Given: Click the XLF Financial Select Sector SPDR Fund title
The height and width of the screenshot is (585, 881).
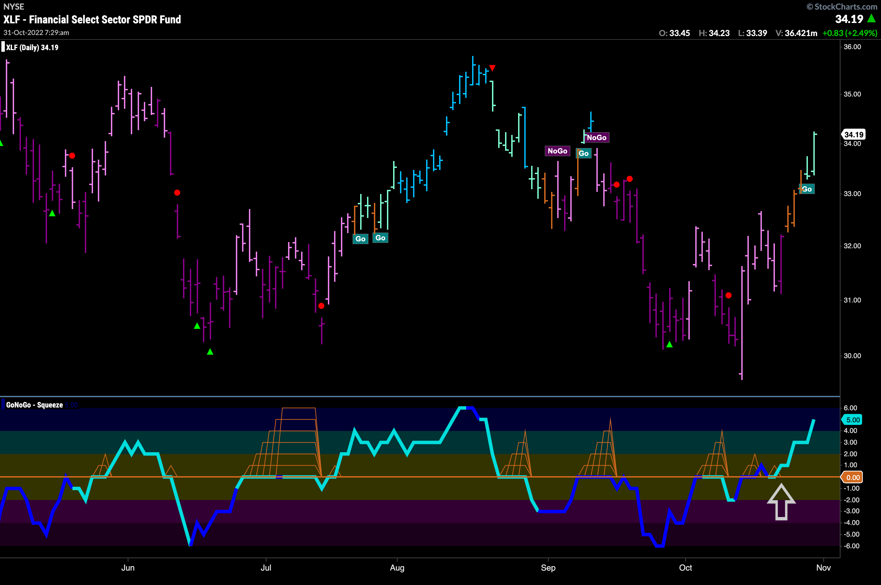Looking at the screenshot, I should click(x=92, y=20).
